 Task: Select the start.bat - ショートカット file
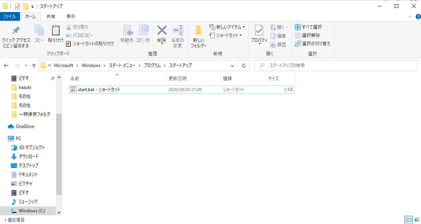[182, 90]
